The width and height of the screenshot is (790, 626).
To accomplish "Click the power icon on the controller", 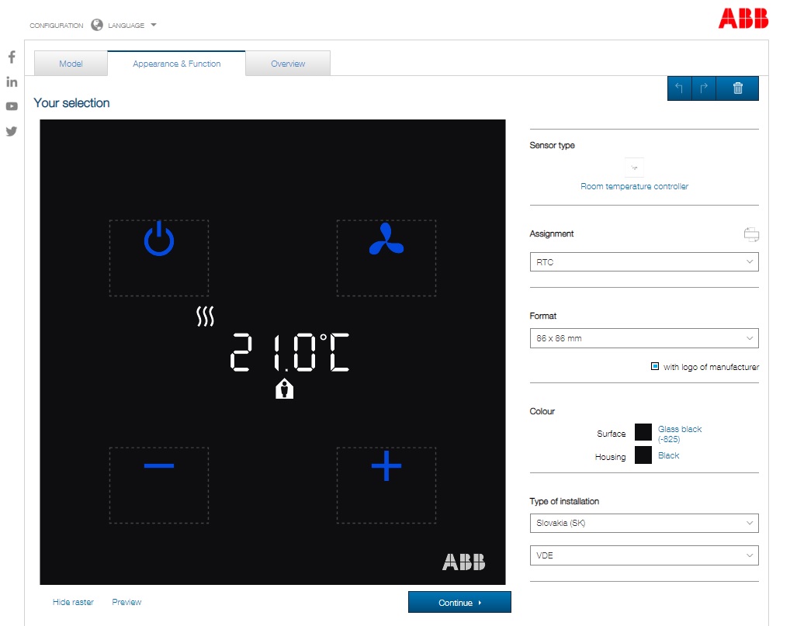I will 158,240.
